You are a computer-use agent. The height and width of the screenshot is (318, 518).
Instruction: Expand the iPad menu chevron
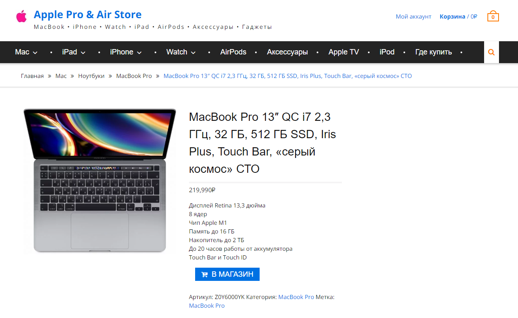click(83, 52)
